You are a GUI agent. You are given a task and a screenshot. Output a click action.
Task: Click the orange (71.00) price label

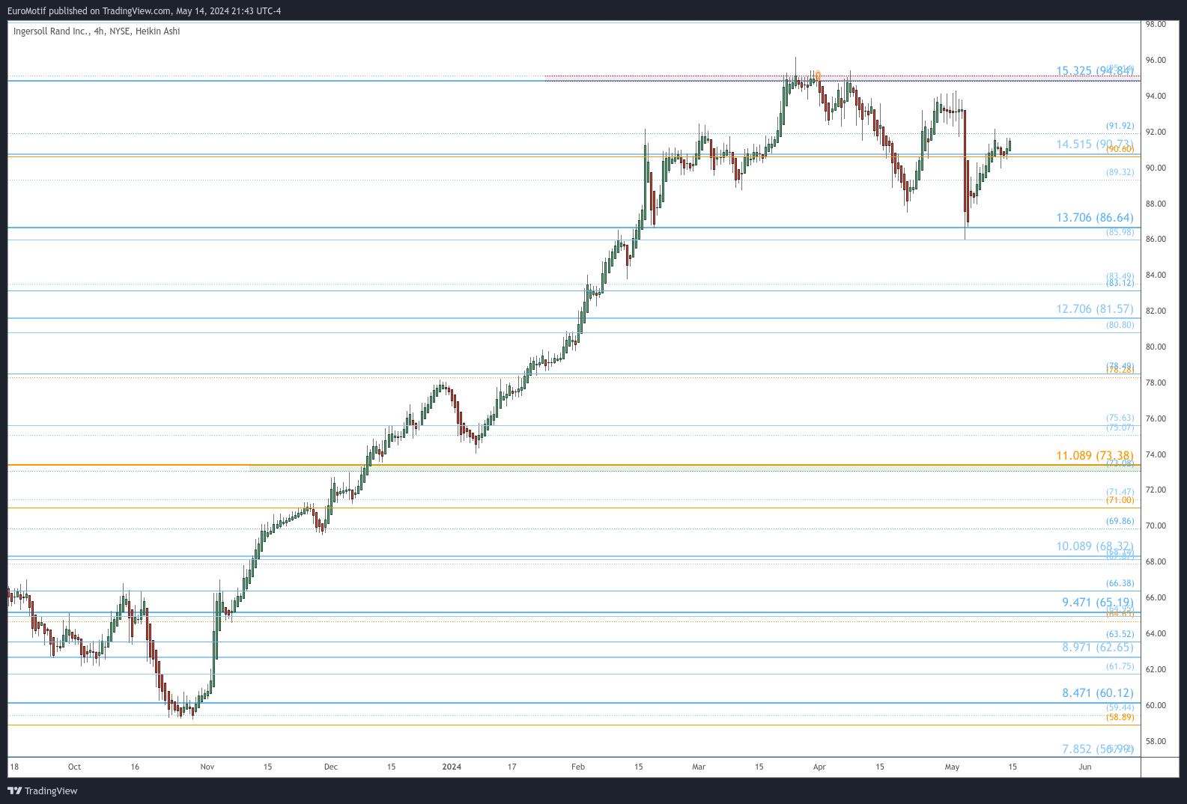[x=1120, y=500]
